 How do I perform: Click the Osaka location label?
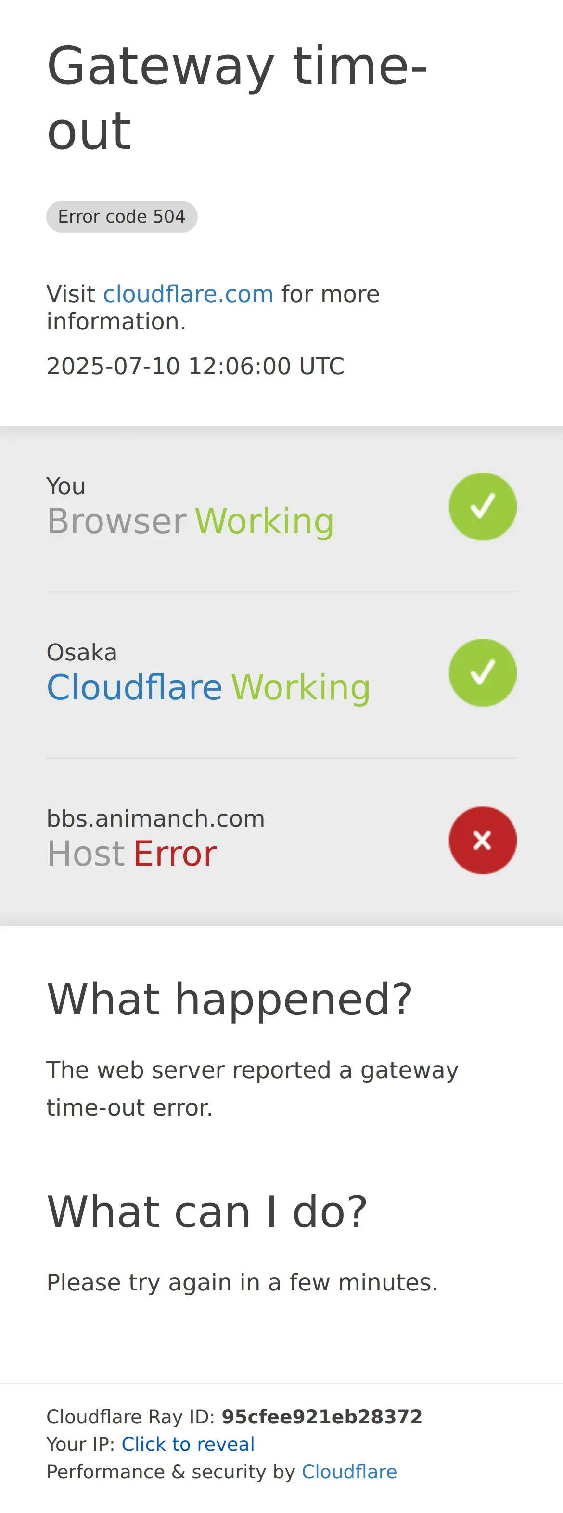[81, 653]
